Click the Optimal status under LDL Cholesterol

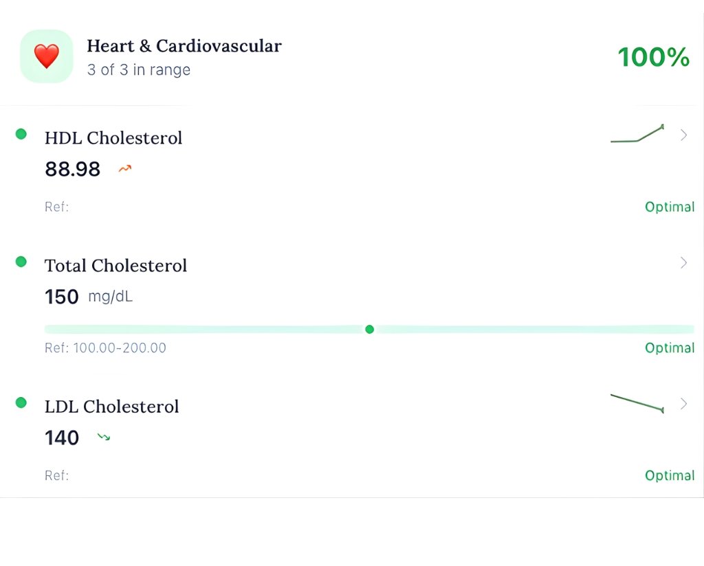click(669, 475)
